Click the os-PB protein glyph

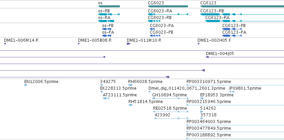click(x=106, y=29)
